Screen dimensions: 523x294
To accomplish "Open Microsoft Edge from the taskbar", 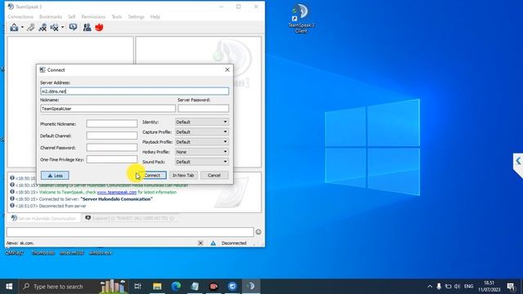I will (177, 287).
